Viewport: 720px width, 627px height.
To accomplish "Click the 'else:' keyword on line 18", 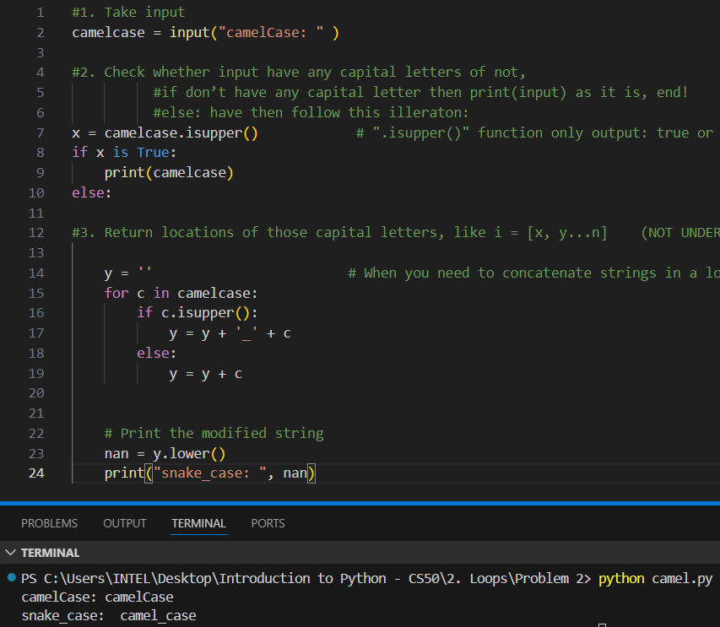I will (x=157, y=354).
